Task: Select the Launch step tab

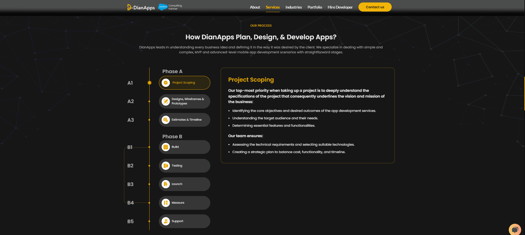Action: coord(184,184)
